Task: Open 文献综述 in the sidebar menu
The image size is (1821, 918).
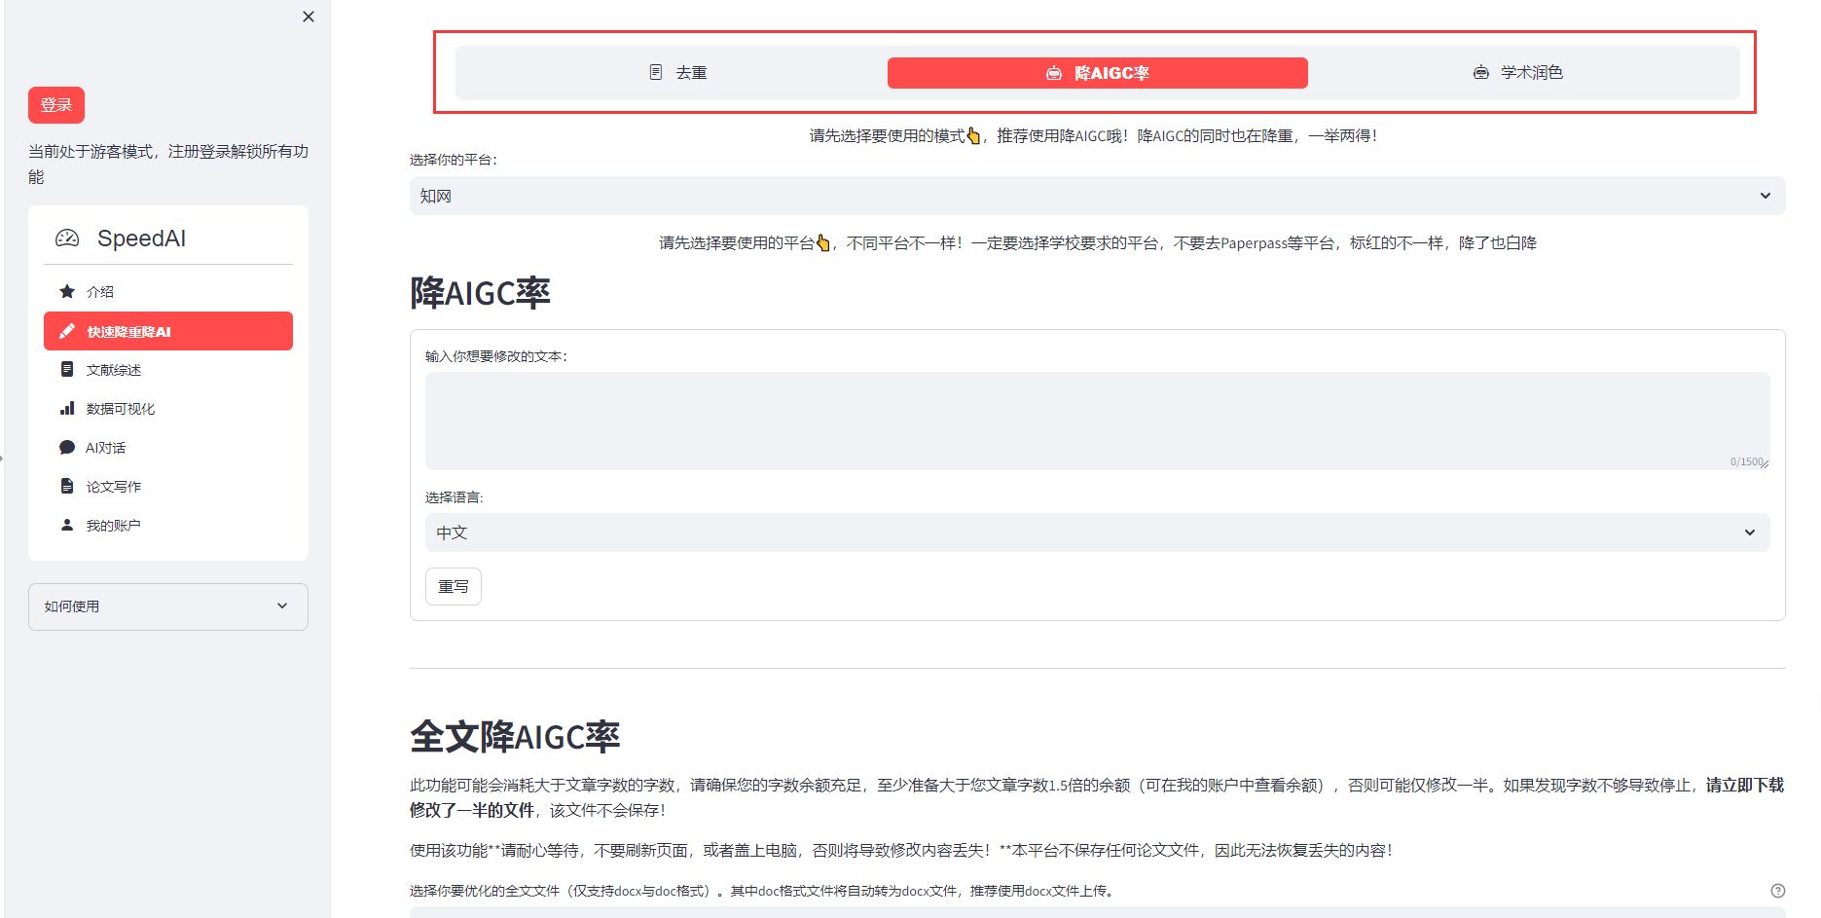Action: [x=114, y=370]
